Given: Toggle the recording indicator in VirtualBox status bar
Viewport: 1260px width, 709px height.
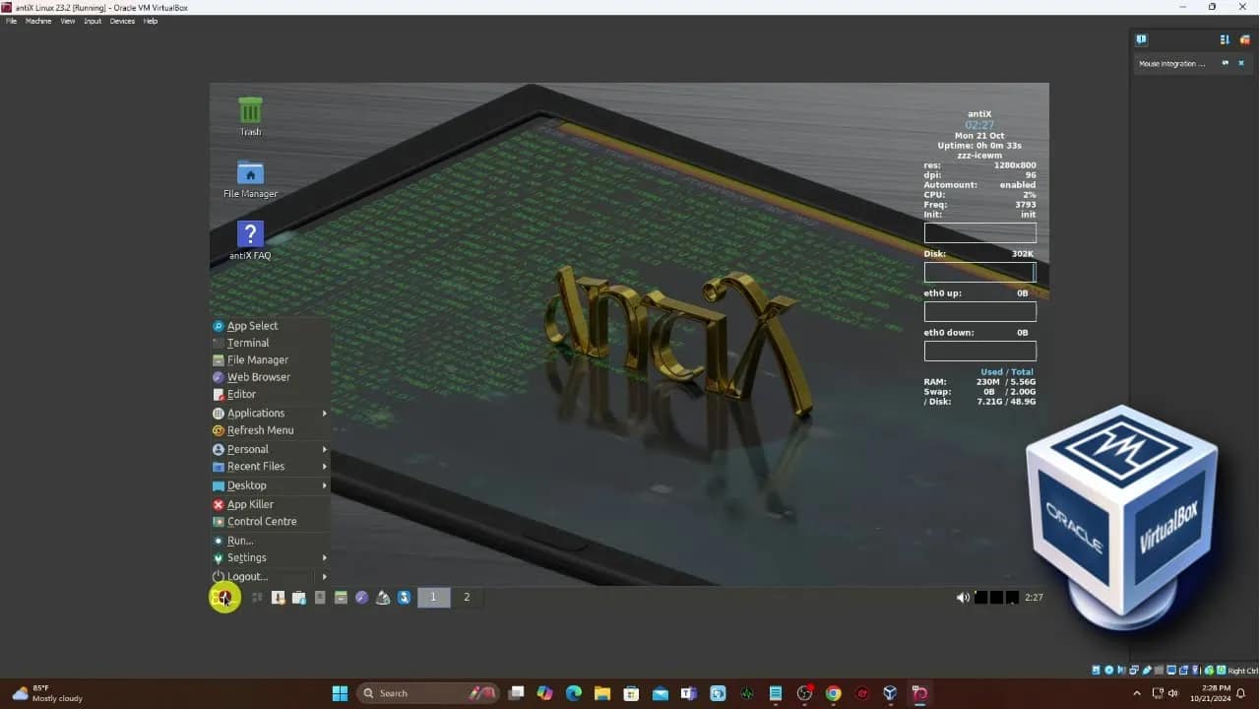Looking at the screenshot, I should point(1182,669).
